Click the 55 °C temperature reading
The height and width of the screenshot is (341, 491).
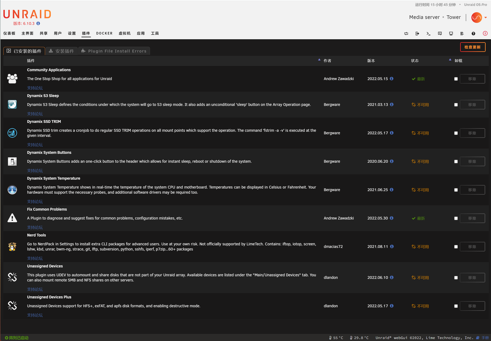click(x=336, y=338)
